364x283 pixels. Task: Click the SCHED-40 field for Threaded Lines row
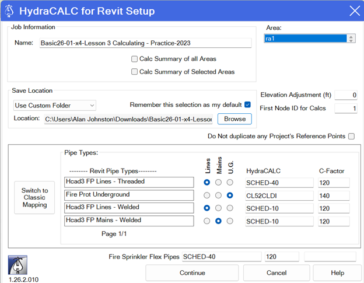pos(279,183)
